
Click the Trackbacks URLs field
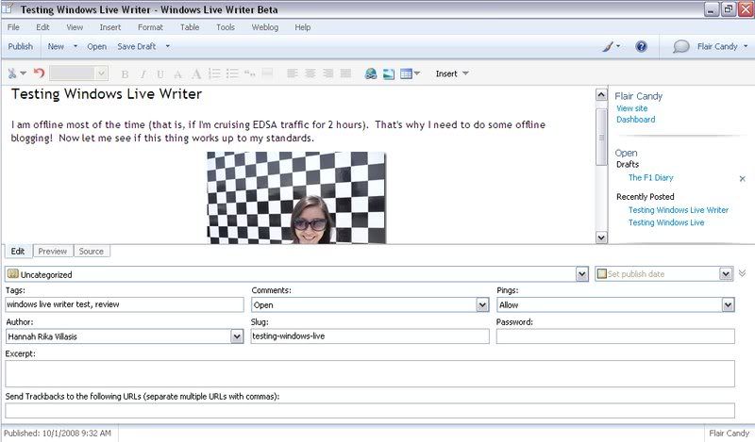click(x=370, y=410)
